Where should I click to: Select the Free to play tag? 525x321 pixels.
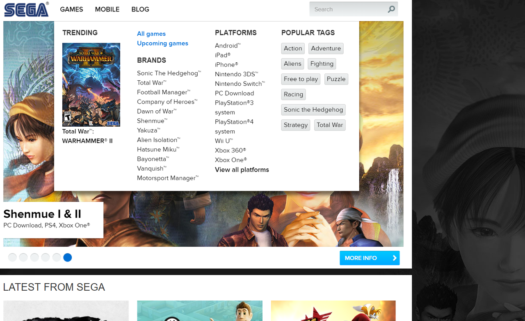(x=301, y=79)
